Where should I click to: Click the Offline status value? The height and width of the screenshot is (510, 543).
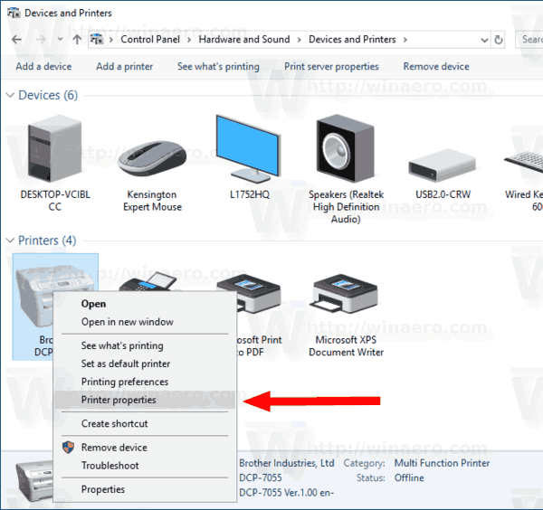click(409, 477)
